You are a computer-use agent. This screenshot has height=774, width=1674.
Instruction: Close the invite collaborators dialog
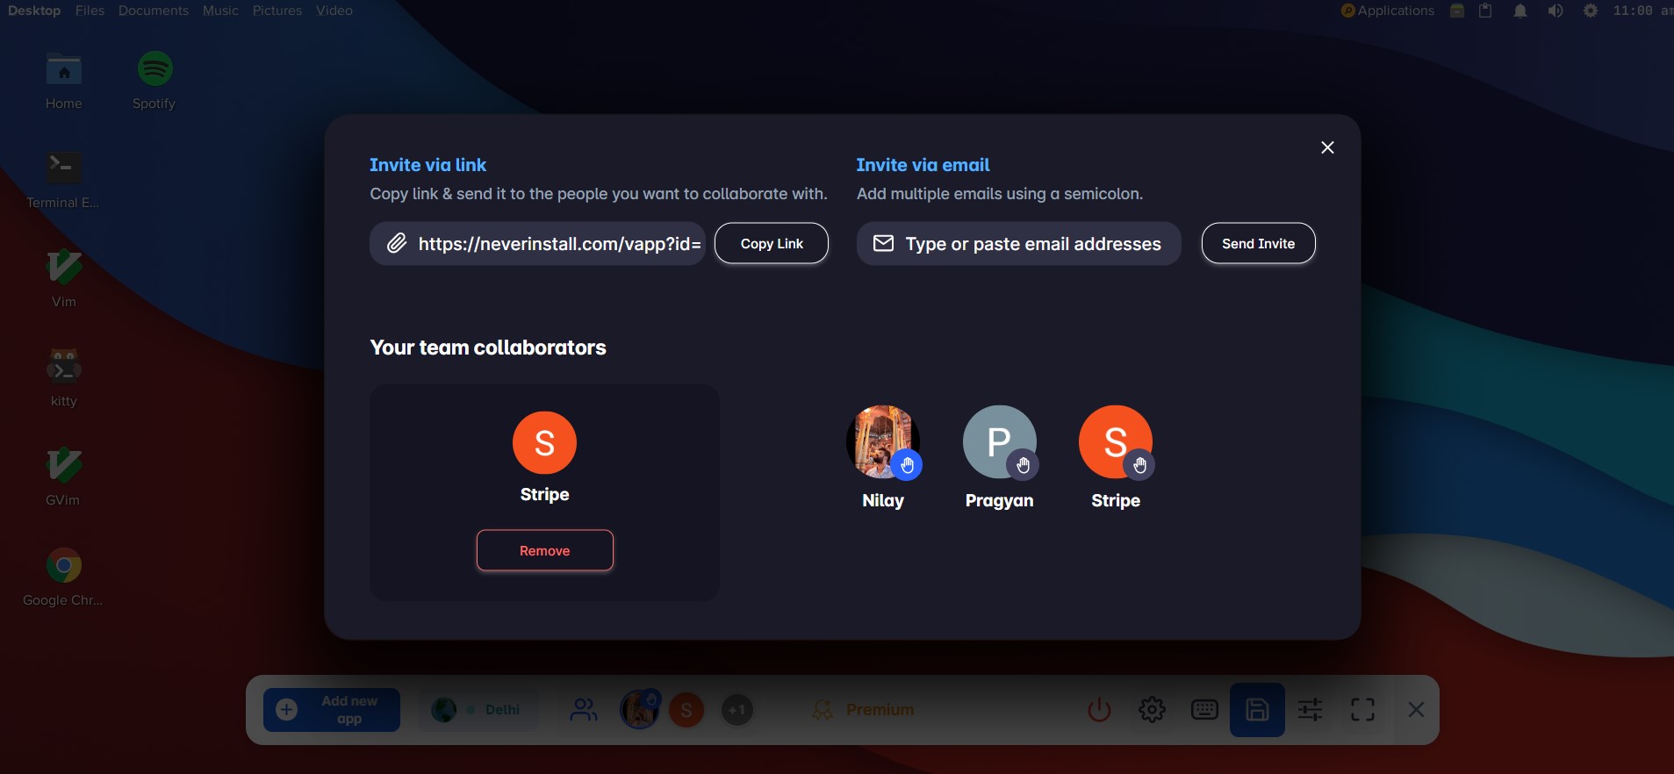point(1327,147)
